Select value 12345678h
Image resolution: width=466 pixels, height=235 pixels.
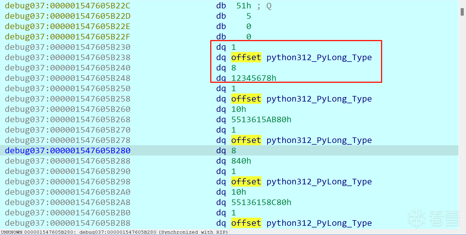click(x=254, y=78)
